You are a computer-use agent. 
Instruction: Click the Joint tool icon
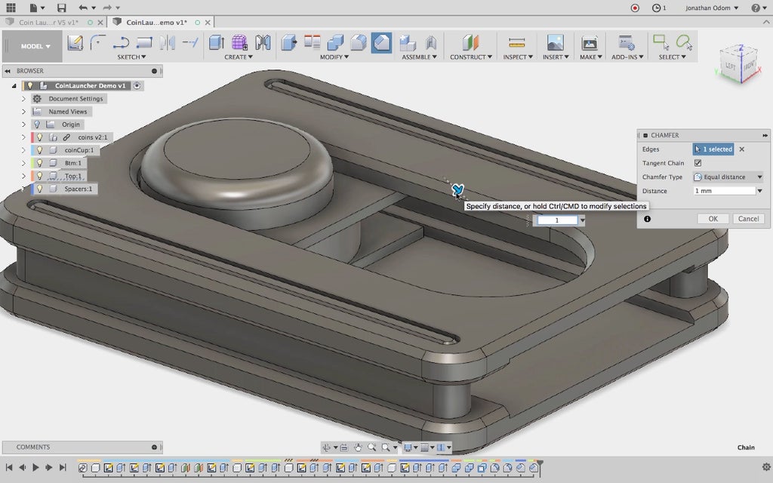[431, 43]
